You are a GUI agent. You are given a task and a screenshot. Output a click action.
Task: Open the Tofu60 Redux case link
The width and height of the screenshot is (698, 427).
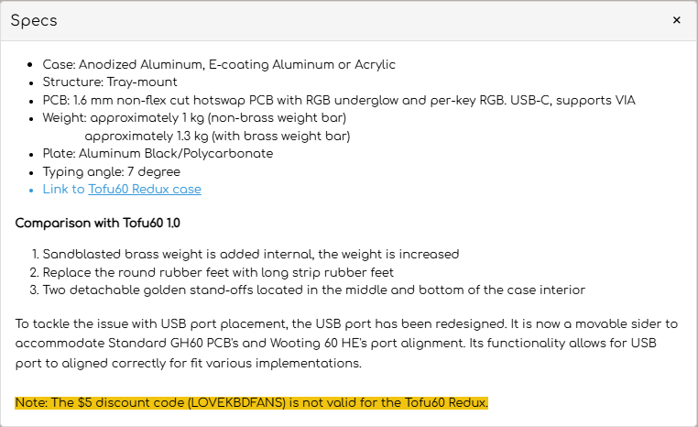pos(145,190)
